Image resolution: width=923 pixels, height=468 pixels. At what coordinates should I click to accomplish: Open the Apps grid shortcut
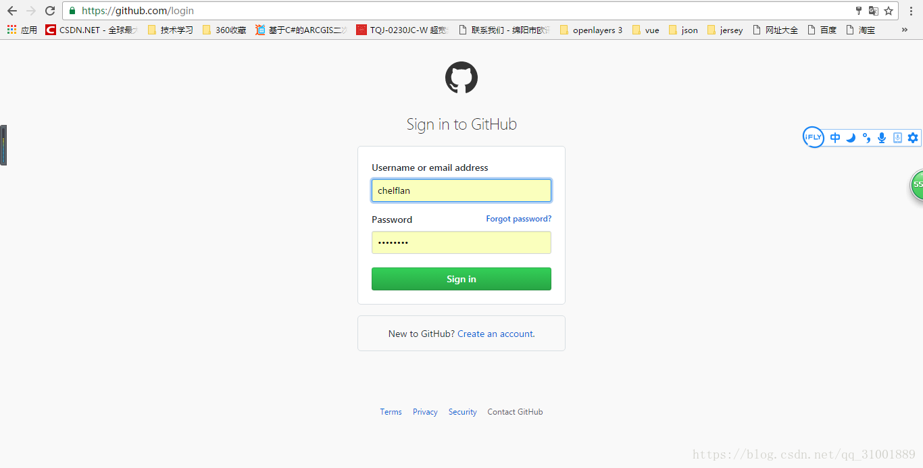22,30
